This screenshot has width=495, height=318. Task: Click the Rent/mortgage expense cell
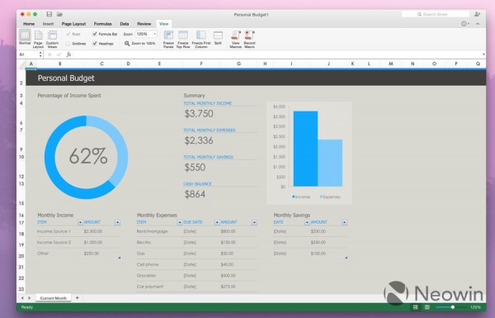click(x=152, y=231)
